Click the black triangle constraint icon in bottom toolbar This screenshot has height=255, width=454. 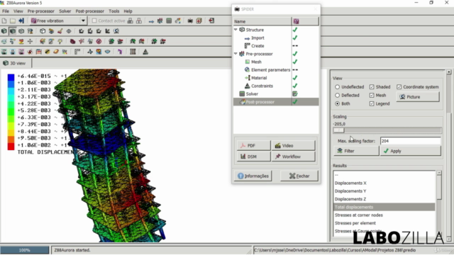(x=145, y=52)
